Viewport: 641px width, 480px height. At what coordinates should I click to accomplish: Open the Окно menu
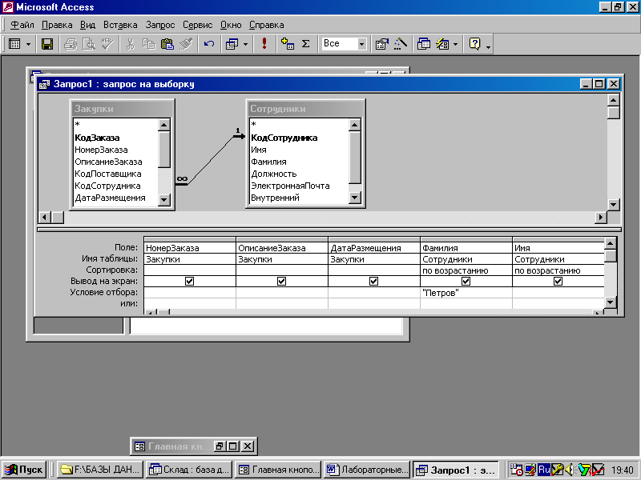tap(231, 25)
